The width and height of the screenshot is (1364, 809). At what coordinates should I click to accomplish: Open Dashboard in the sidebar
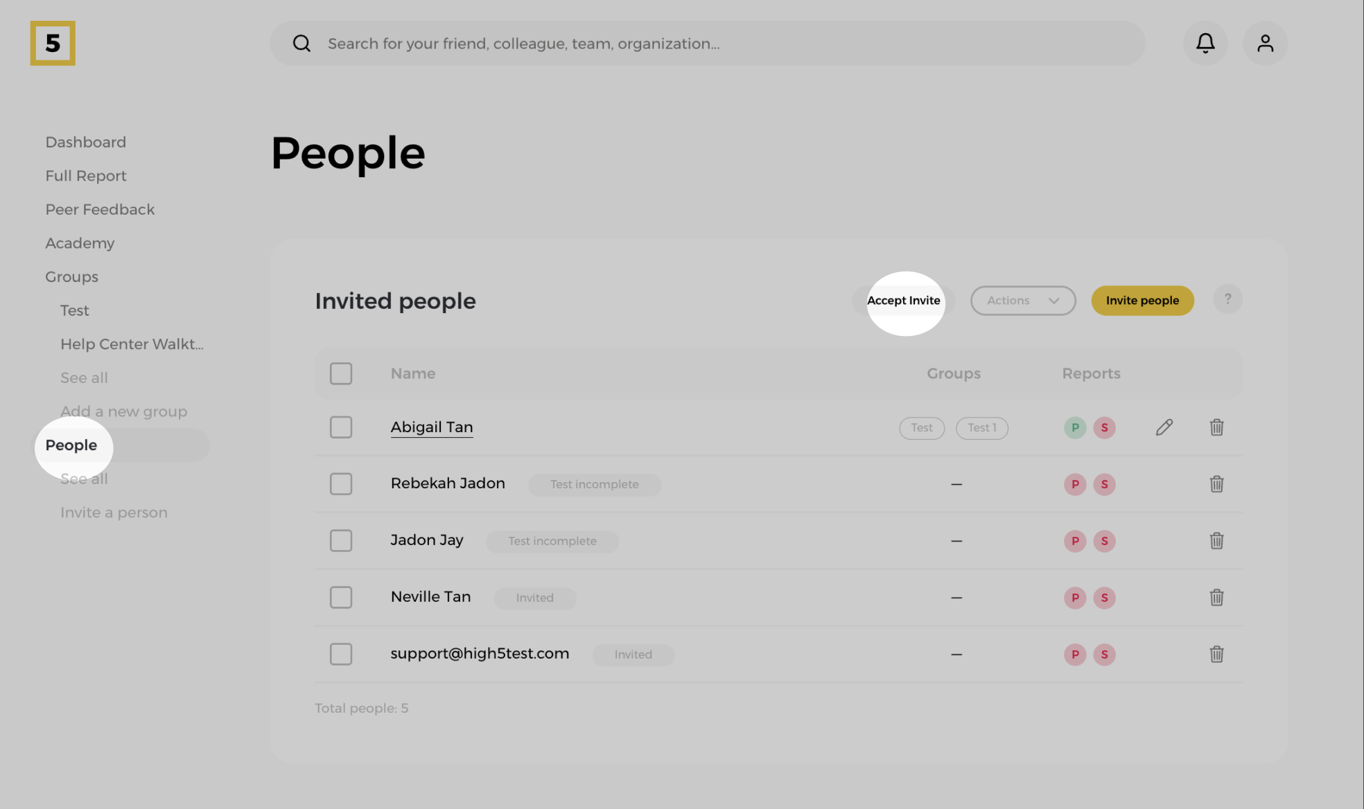pyautogui.click(x=86, y=142)
